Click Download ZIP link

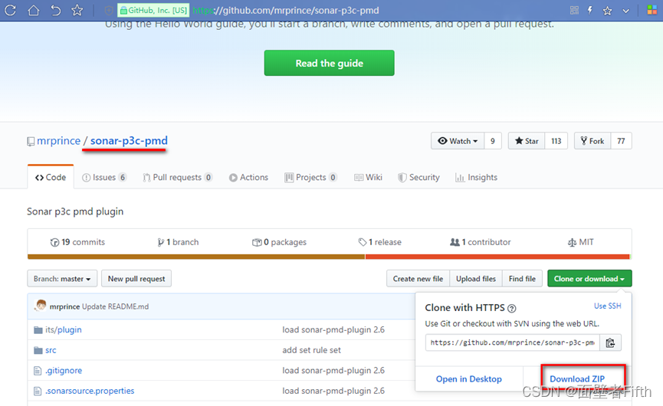[577, 379]
